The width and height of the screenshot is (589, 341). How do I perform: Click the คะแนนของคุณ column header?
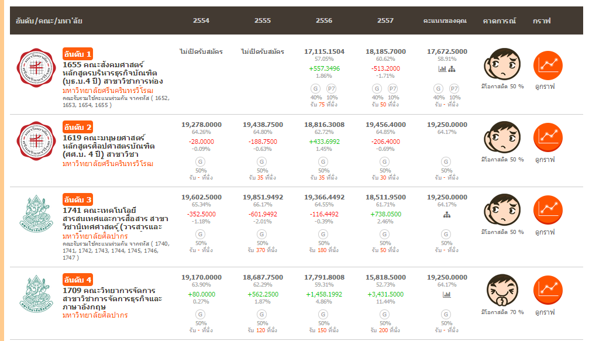[x=445, y=20]
